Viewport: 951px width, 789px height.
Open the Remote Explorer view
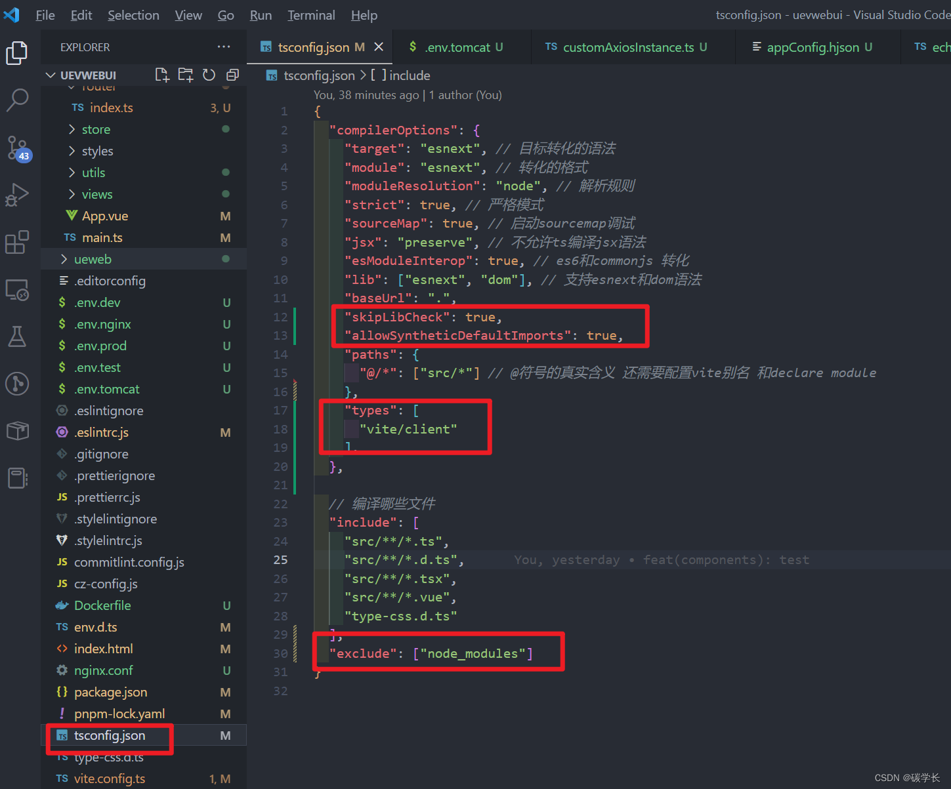tap(17, 289)
